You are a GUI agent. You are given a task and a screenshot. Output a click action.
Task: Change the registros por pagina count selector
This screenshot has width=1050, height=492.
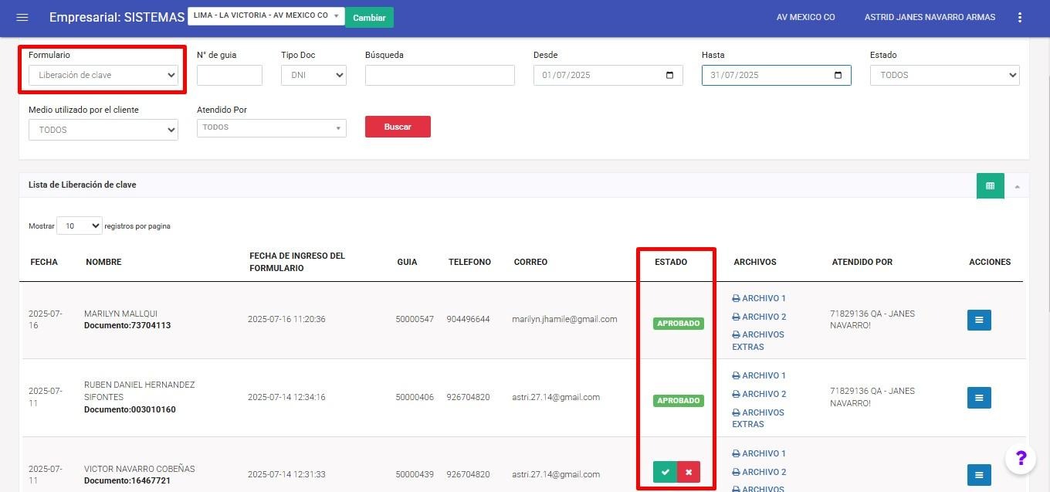(80, 226)
